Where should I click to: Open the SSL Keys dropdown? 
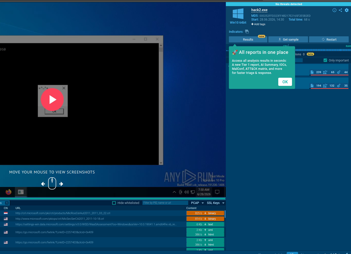[216, 203]
